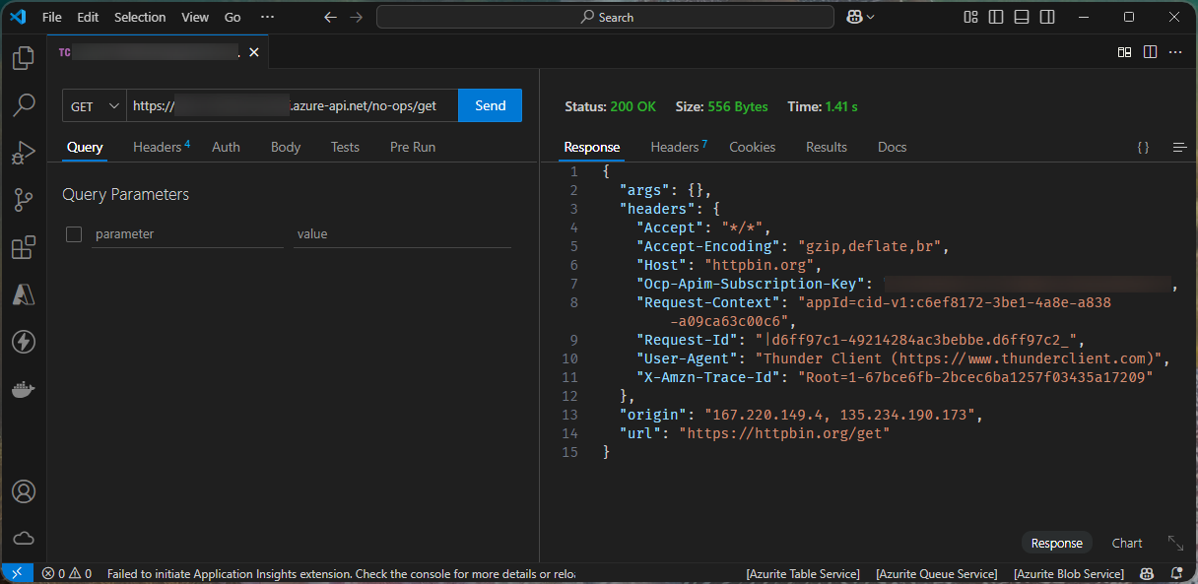Open the GET method dropdown

tap(96, 106)
